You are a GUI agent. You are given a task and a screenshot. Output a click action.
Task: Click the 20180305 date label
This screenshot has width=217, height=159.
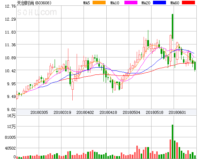pyautogui.click(x=39, y=112)
